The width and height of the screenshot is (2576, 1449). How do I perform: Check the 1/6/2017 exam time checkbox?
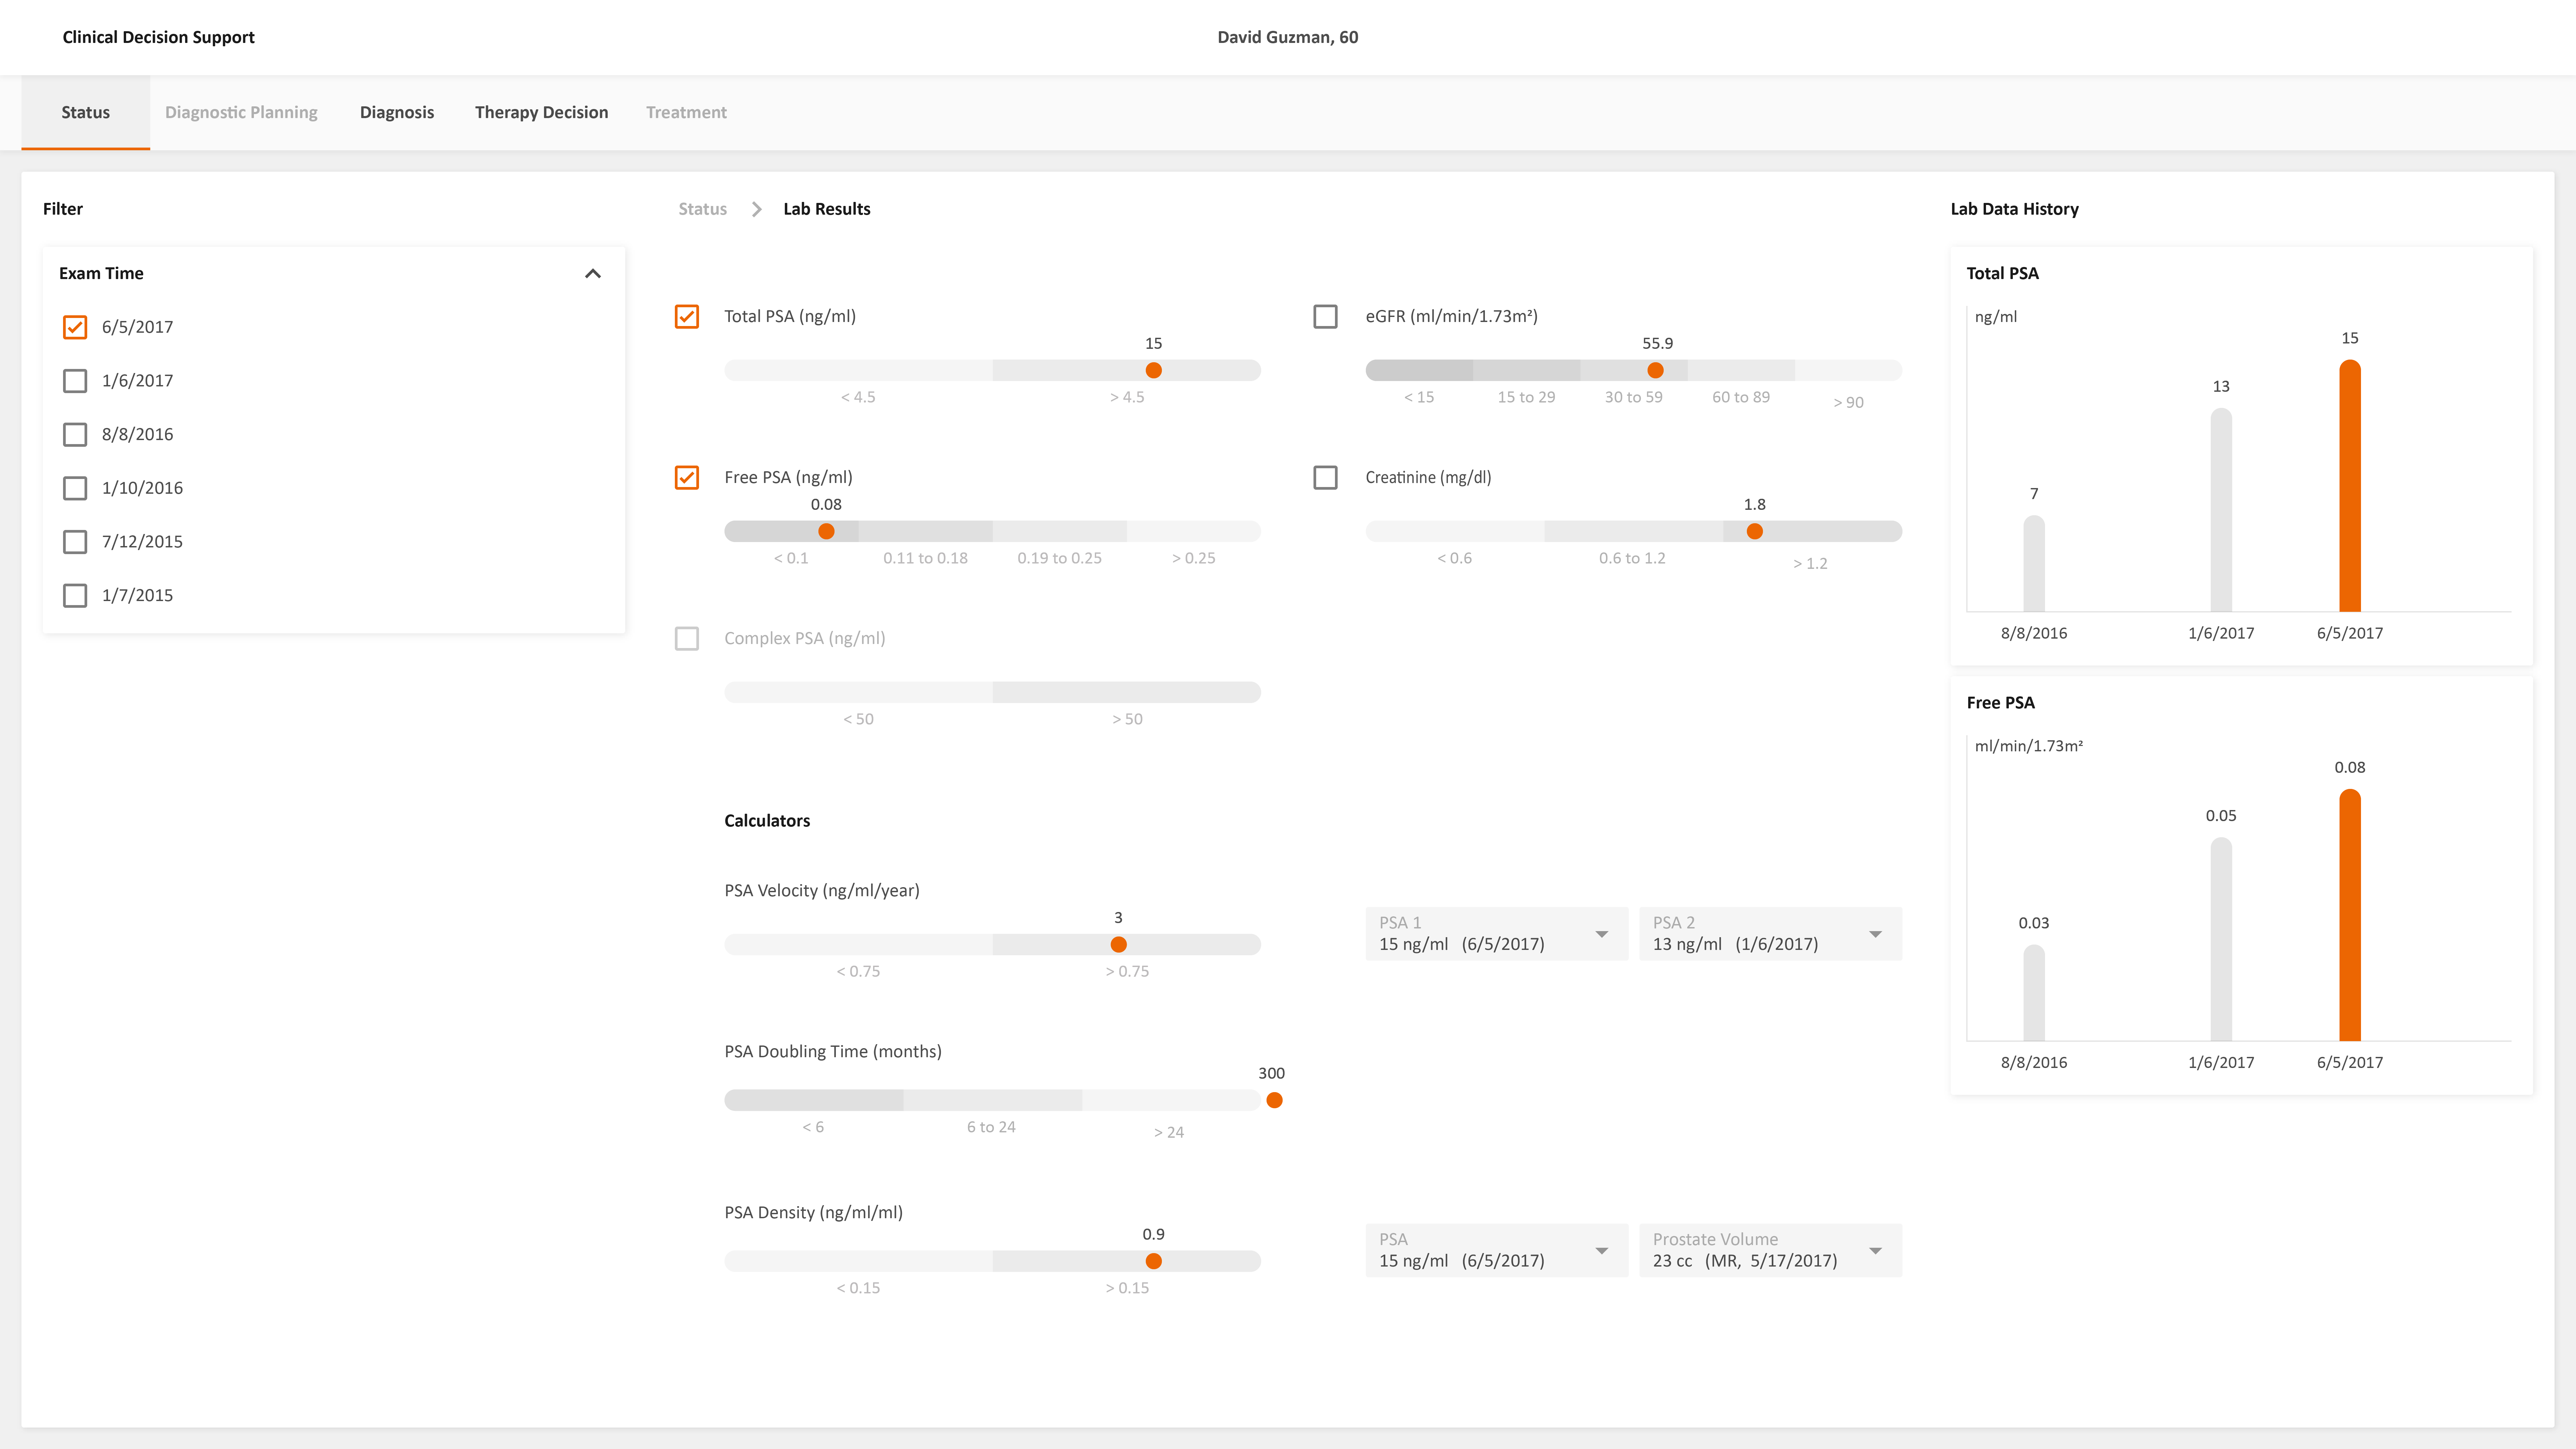pyautogui.click(x=75, y=381)
